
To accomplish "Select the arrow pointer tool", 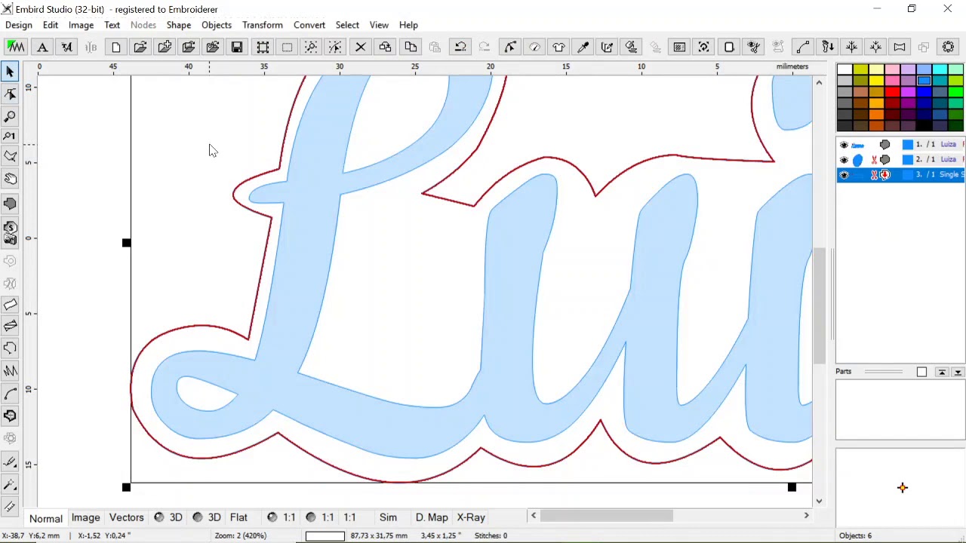I will tap(11, 72).
